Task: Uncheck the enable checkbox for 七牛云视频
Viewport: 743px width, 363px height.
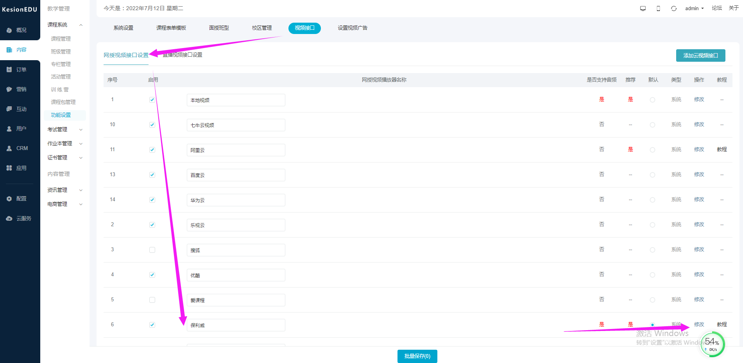Action: click(x=152, y=125)
